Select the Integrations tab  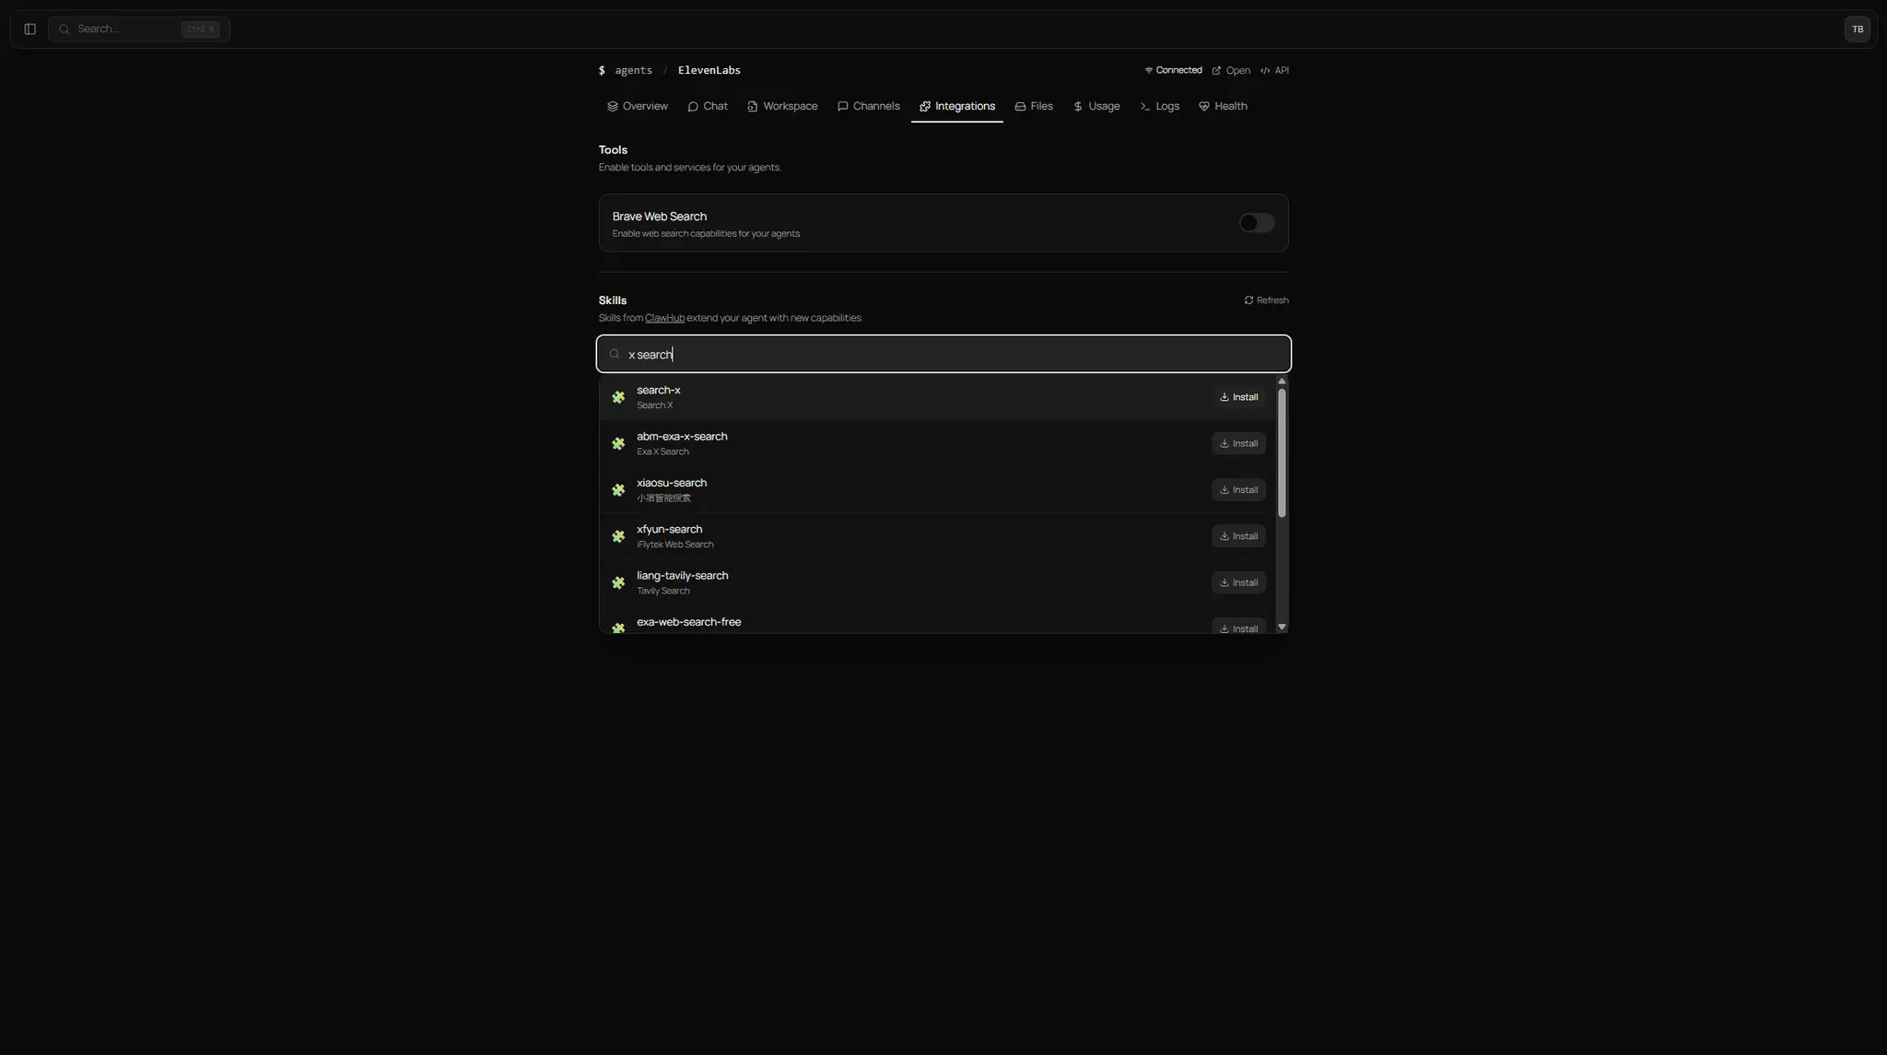pyautogui.click(x=956, y=106)
